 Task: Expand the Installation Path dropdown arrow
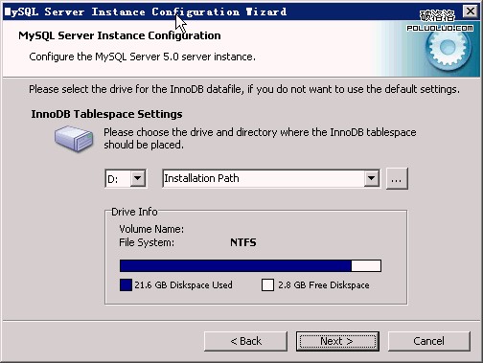371,178
